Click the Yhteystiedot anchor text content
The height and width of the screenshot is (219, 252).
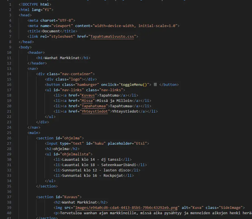pyautogui.click(x=125, y=111)
